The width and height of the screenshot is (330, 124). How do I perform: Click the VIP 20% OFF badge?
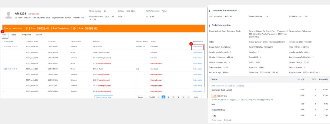point(34,14)
